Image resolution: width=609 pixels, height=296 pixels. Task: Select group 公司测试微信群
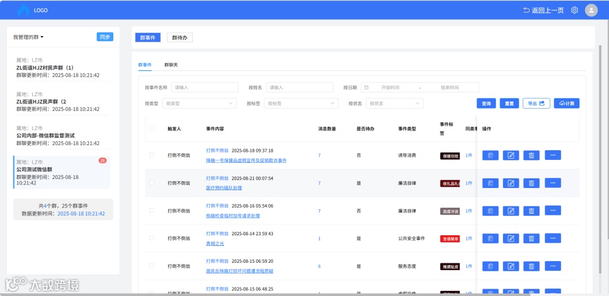[61, 172]
